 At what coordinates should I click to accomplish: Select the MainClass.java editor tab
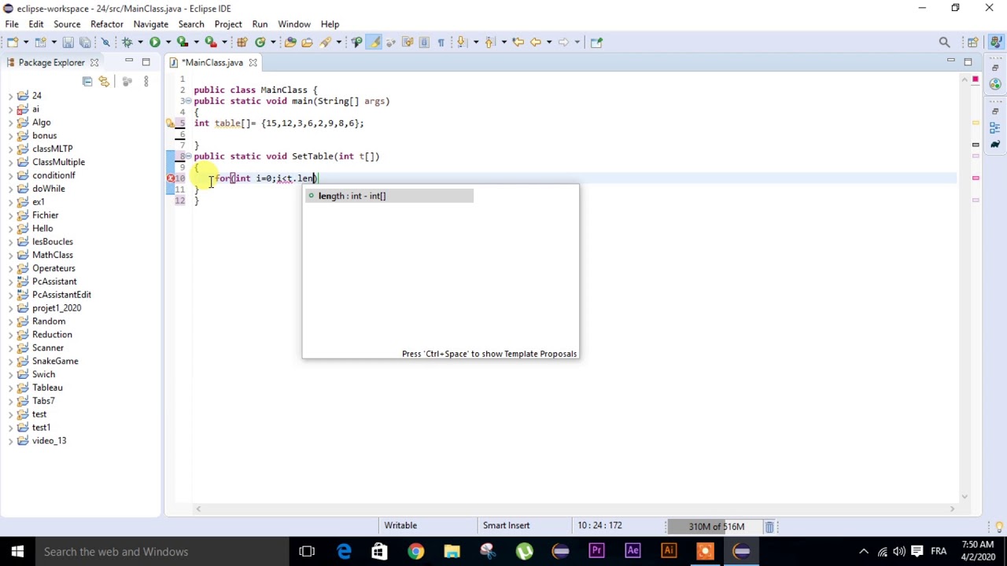click(x=212, y=63)
